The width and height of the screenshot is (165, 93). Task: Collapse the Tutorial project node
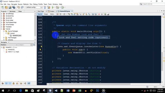tap(2, 29)
